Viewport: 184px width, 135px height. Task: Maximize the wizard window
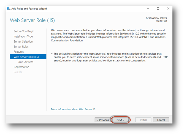coord(158,9)
